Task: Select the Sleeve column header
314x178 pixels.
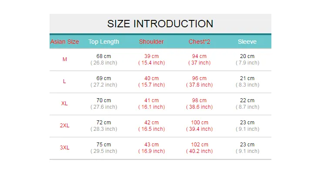Action: pyautogui.click(x=247, y=42)
